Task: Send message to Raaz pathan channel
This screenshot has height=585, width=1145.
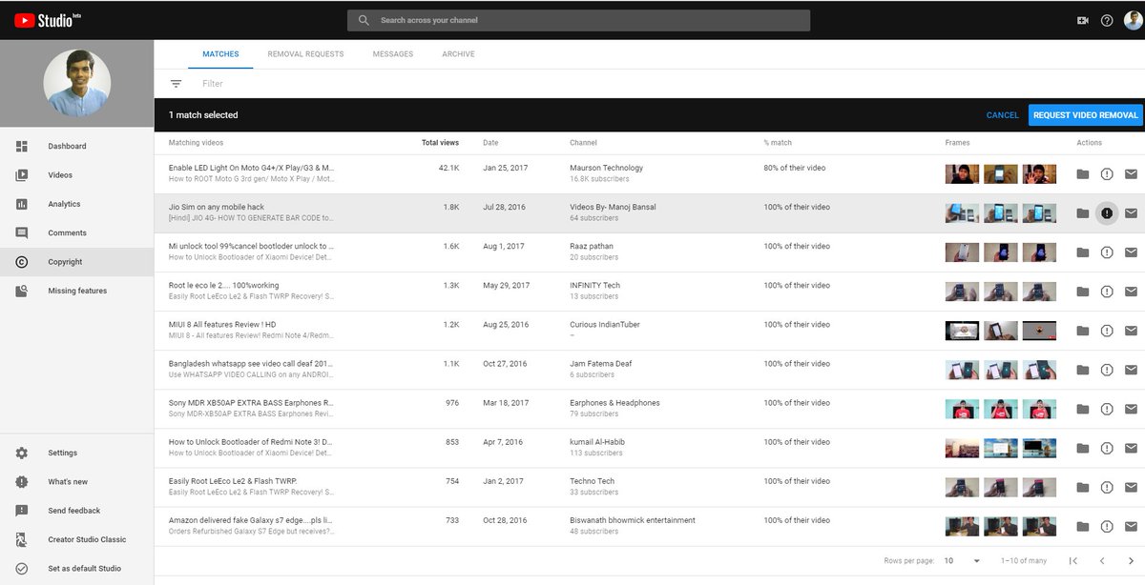Action: [x=1131, y=252]
